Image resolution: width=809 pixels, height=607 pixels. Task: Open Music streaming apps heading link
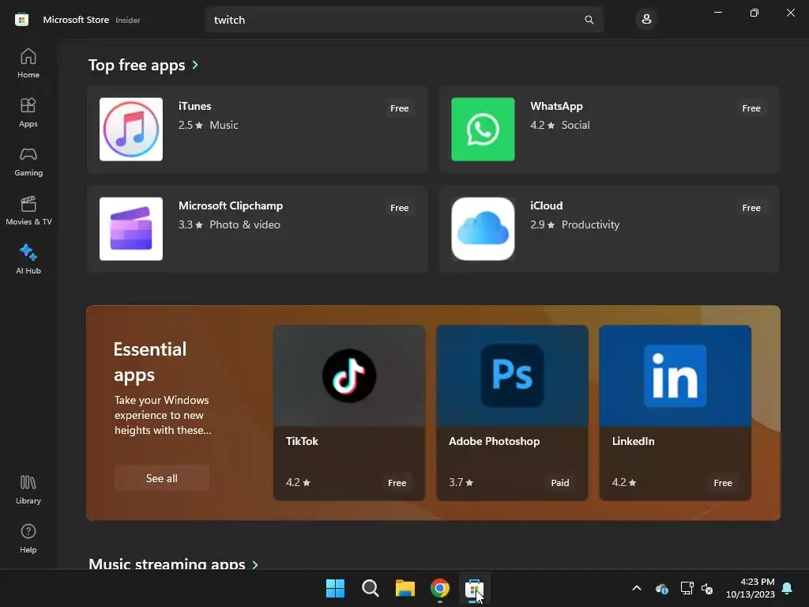(167, 564)
